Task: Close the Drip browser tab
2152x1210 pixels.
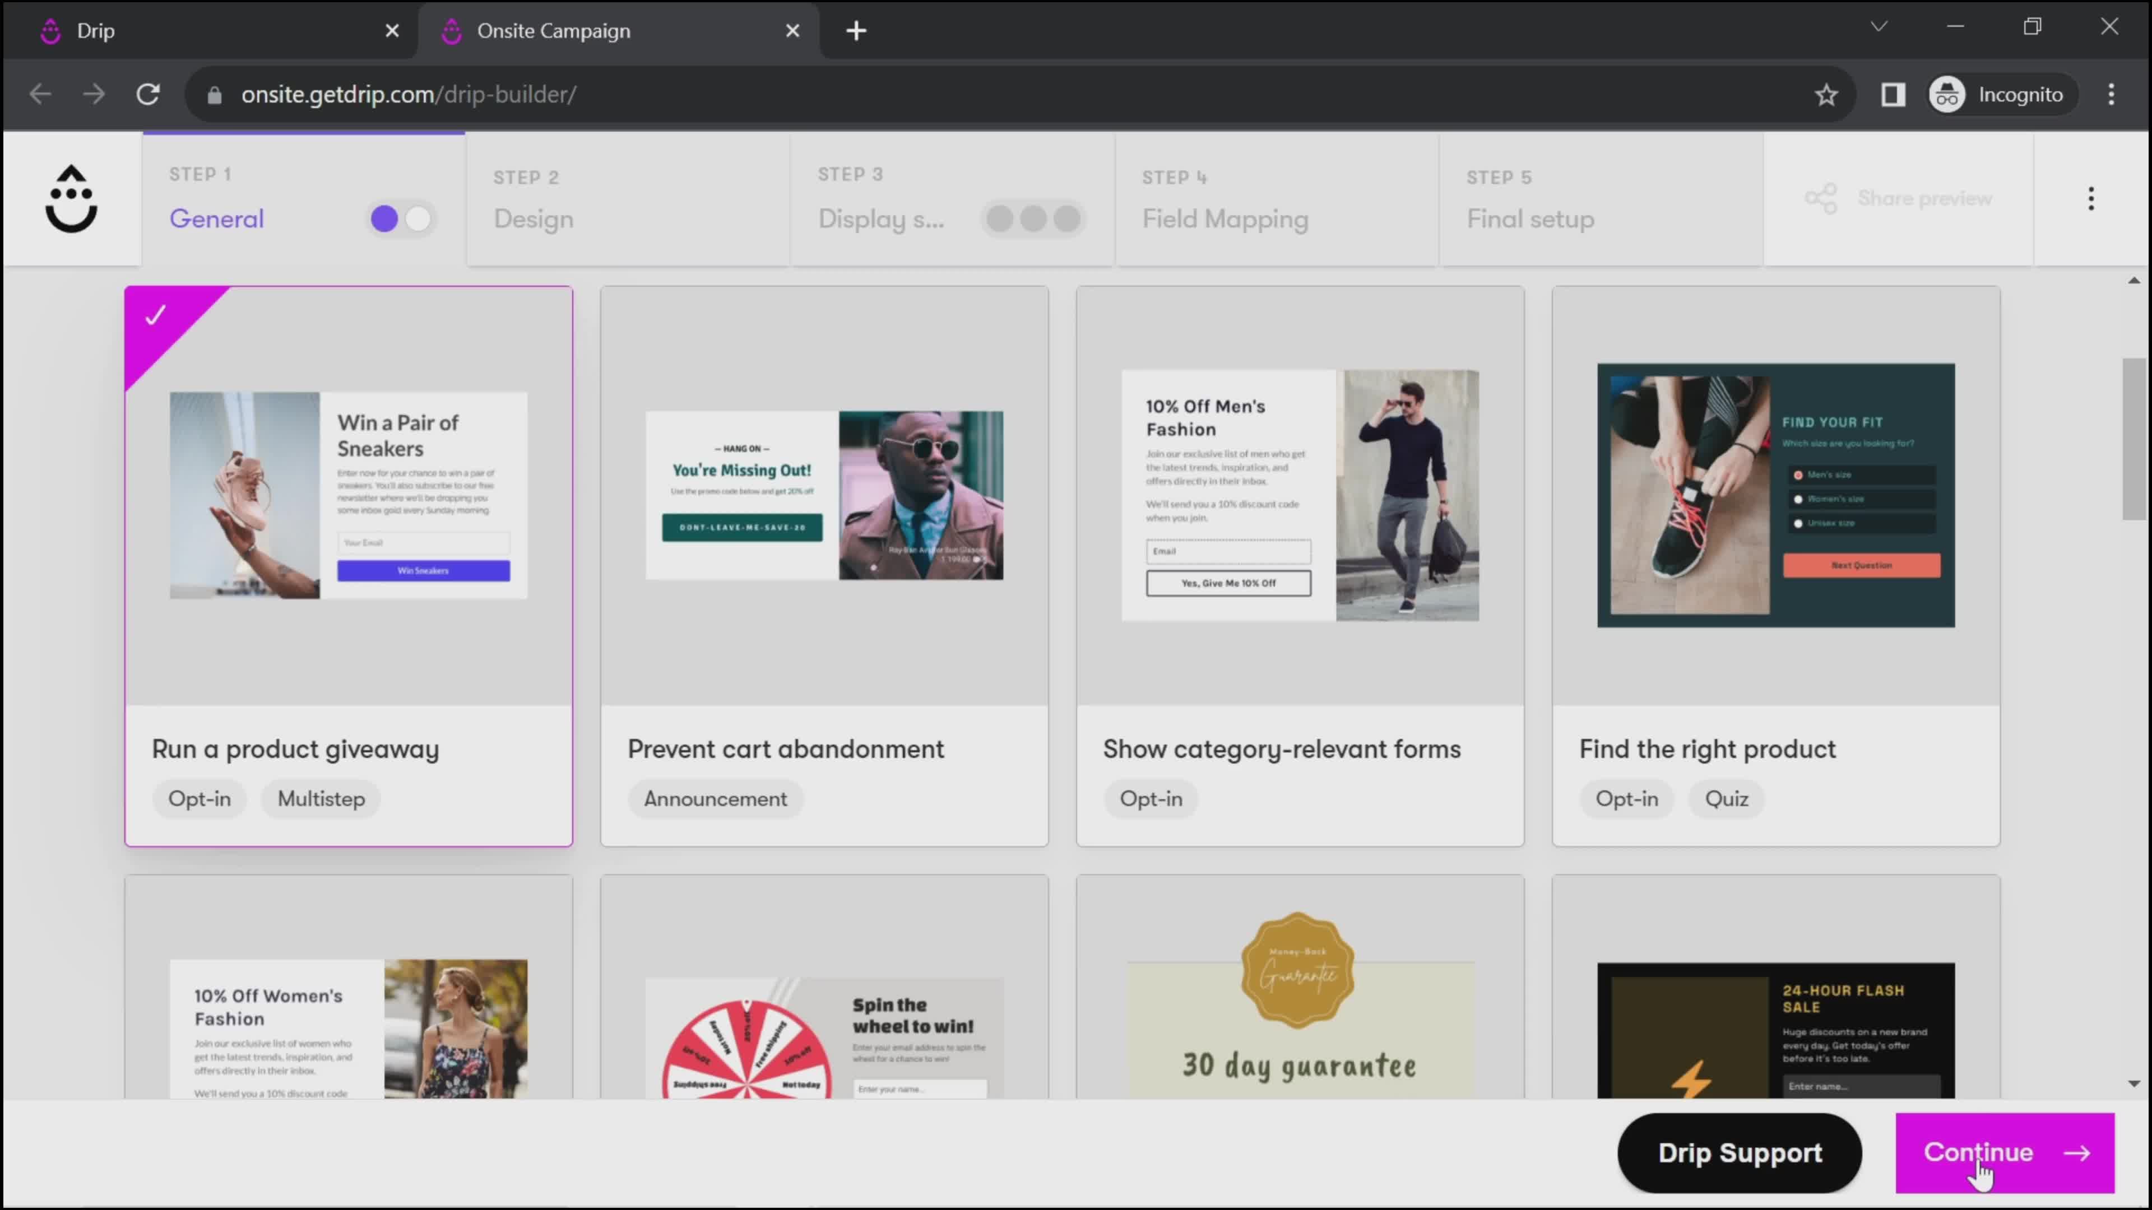Action: 392,31
